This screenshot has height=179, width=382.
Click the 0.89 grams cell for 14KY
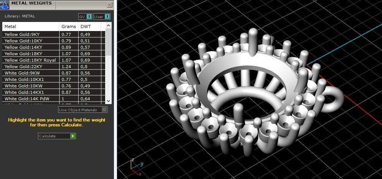point(69,47)
